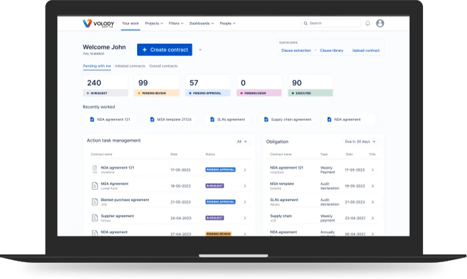Switch to Overall contracts tab

pyautogui.click(x=163, y=66)
